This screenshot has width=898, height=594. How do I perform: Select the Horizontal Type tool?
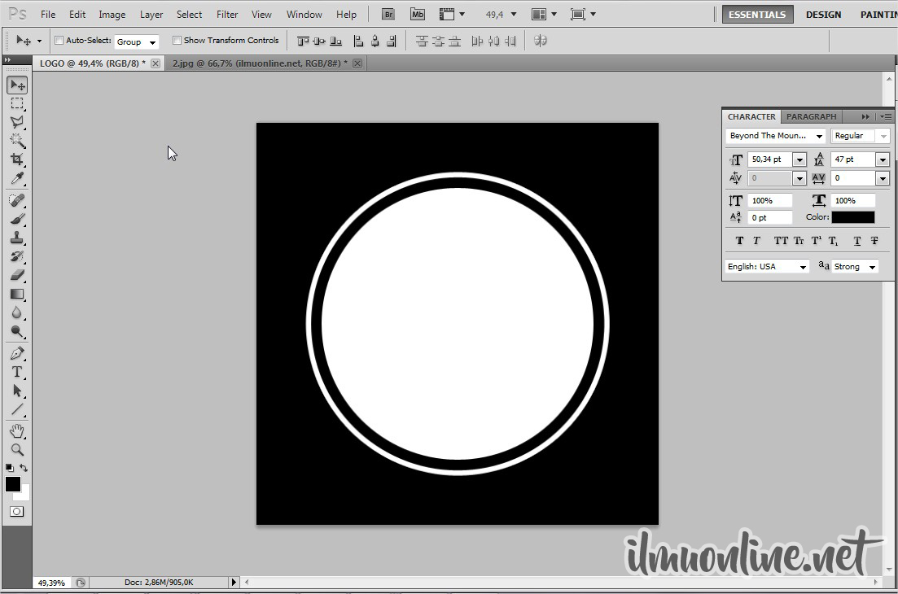click(x=16, y=372)
